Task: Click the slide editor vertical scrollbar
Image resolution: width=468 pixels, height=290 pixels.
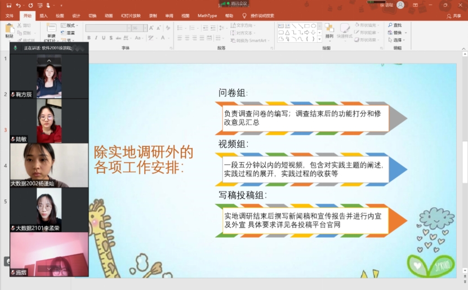Action: point(465,163)
